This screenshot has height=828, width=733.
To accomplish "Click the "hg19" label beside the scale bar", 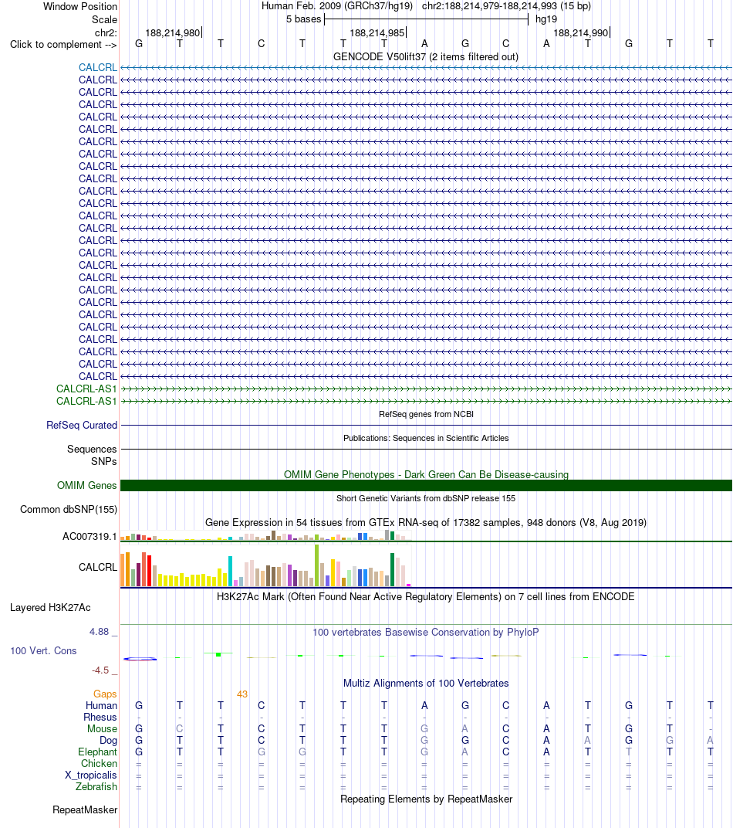I will 546,19.
